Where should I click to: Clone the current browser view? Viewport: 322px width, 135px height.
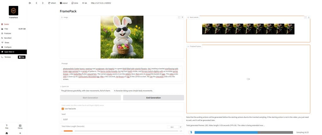pos(75,3)
